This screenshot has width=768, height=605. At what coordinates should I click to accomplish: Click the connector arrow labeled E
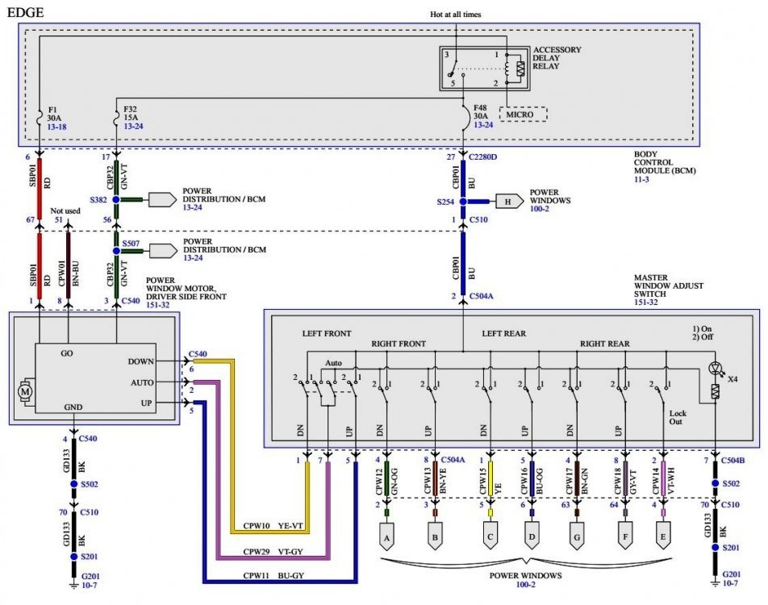click(x=663, y=536)
